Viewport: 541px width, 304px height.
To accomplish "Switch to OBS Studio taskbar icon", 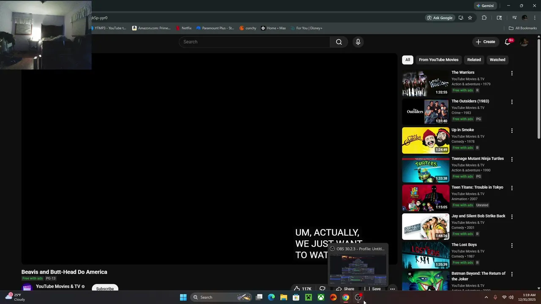I will (x=358, y=297).
